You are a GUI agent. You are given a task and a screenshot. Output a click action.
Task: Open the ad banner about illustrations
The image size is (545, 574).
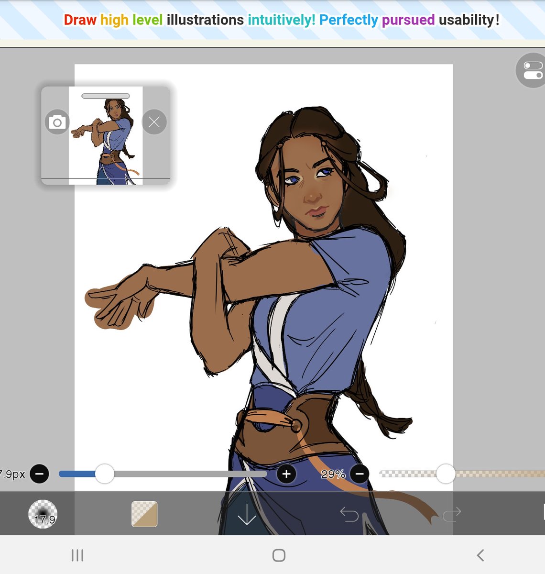click(x=272, y=20)
